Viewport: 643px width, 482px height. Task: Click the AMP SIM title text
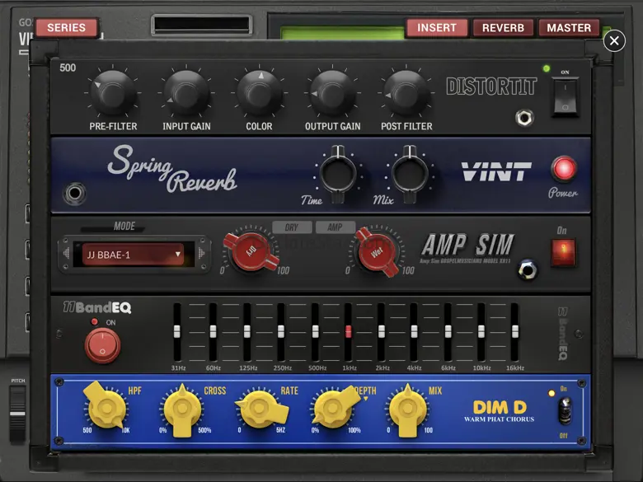pyautogui.click(x=468, y=245)
